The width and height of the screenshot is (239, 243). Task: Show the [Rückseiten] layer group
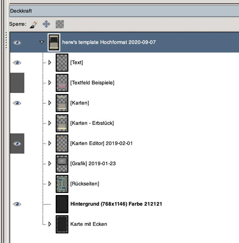point(17,184)
